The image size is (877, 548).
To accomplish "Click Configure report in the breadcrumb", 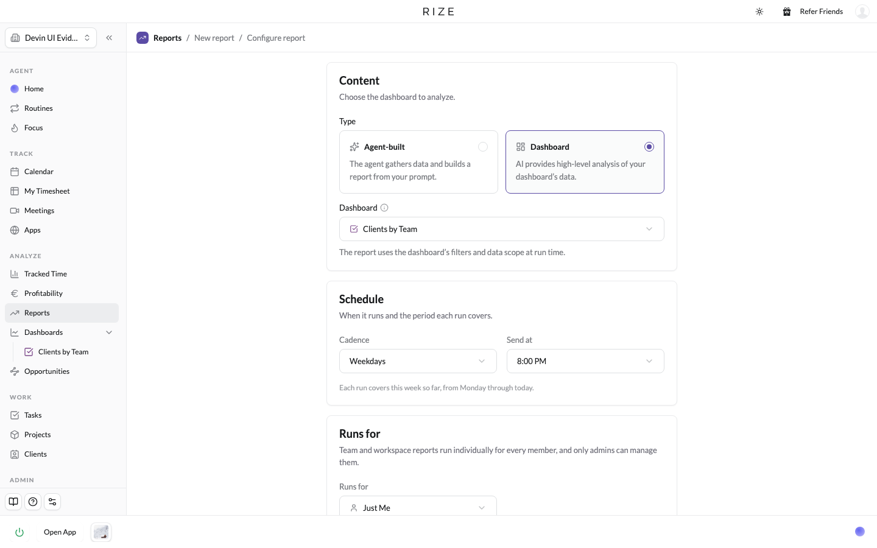I will 276,38.
